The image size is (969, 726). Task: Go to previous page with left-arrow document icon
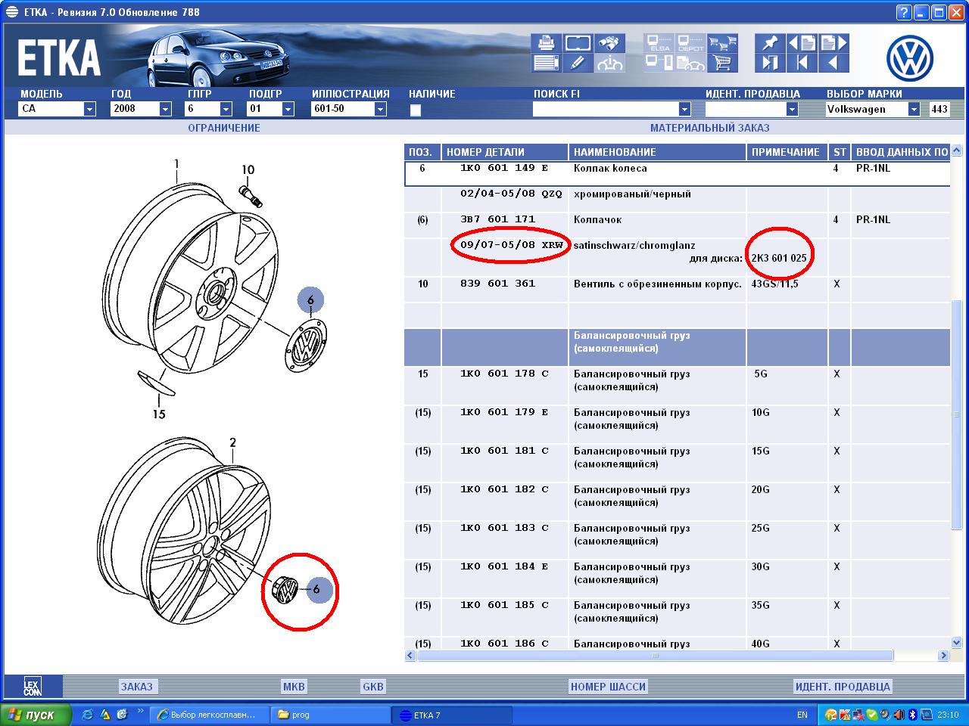click(802, 43)
